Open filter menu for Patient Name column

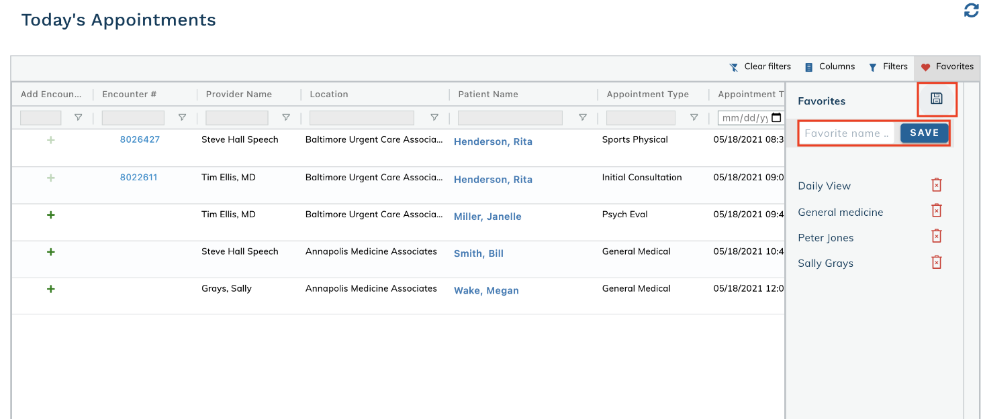point(583,117)
